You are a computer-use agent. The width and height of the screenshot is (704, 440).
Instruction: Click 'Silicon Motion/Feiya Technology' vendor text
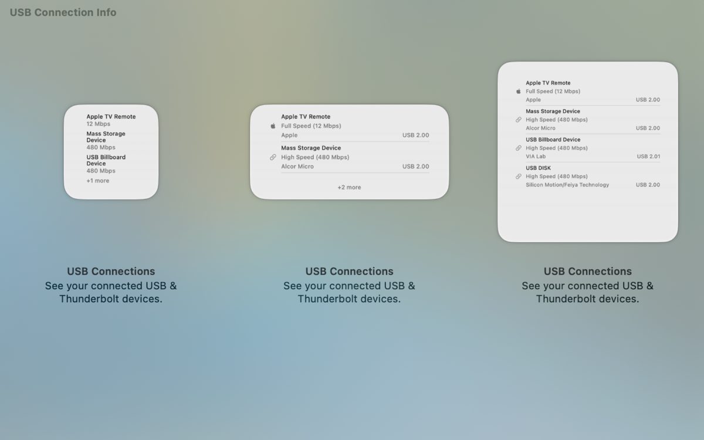[567, 185]
